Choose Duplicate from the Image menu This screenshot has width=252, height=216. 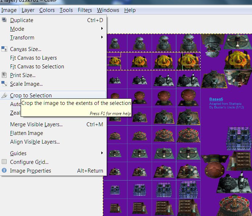click(53, 20)
